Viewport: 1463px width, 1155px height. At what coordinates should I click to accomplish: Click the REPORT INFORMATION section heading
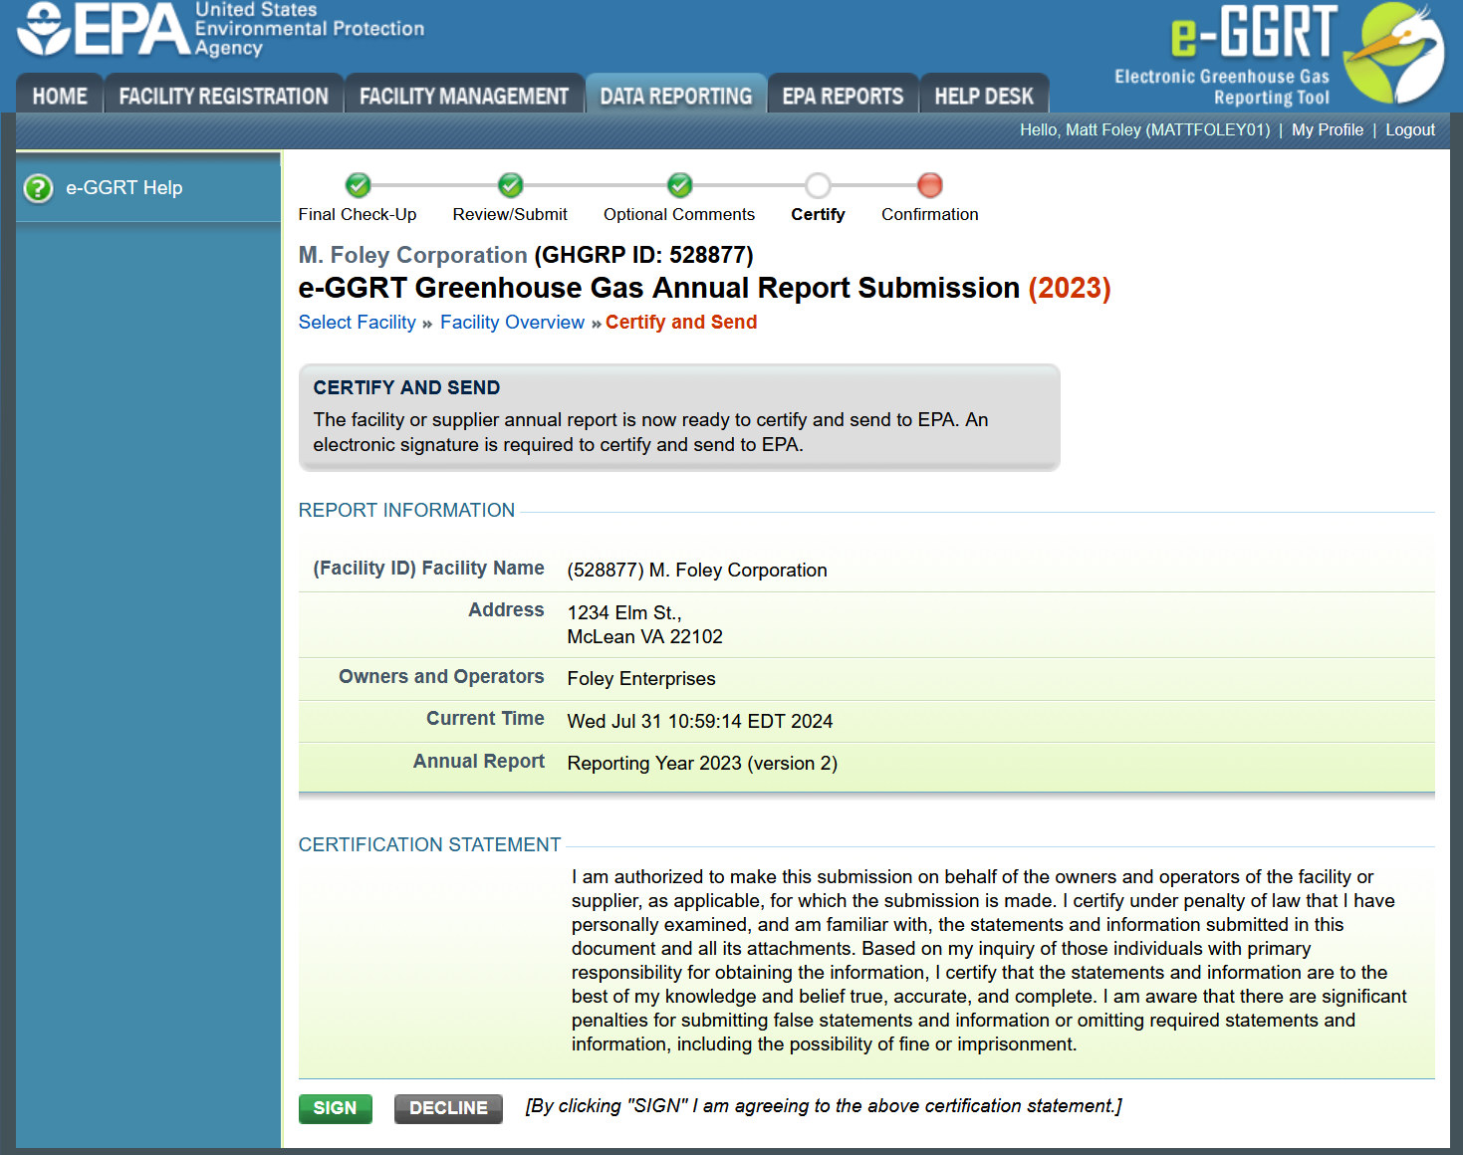pos(406,510)
